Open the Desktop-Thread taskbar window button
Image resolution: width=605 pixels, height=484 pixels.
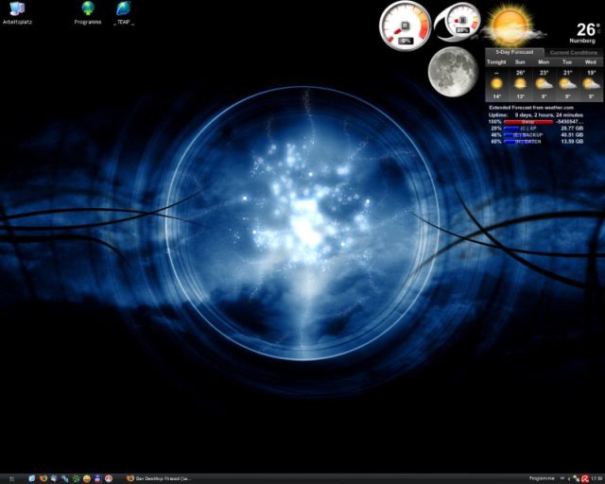[x=161, y=478]
